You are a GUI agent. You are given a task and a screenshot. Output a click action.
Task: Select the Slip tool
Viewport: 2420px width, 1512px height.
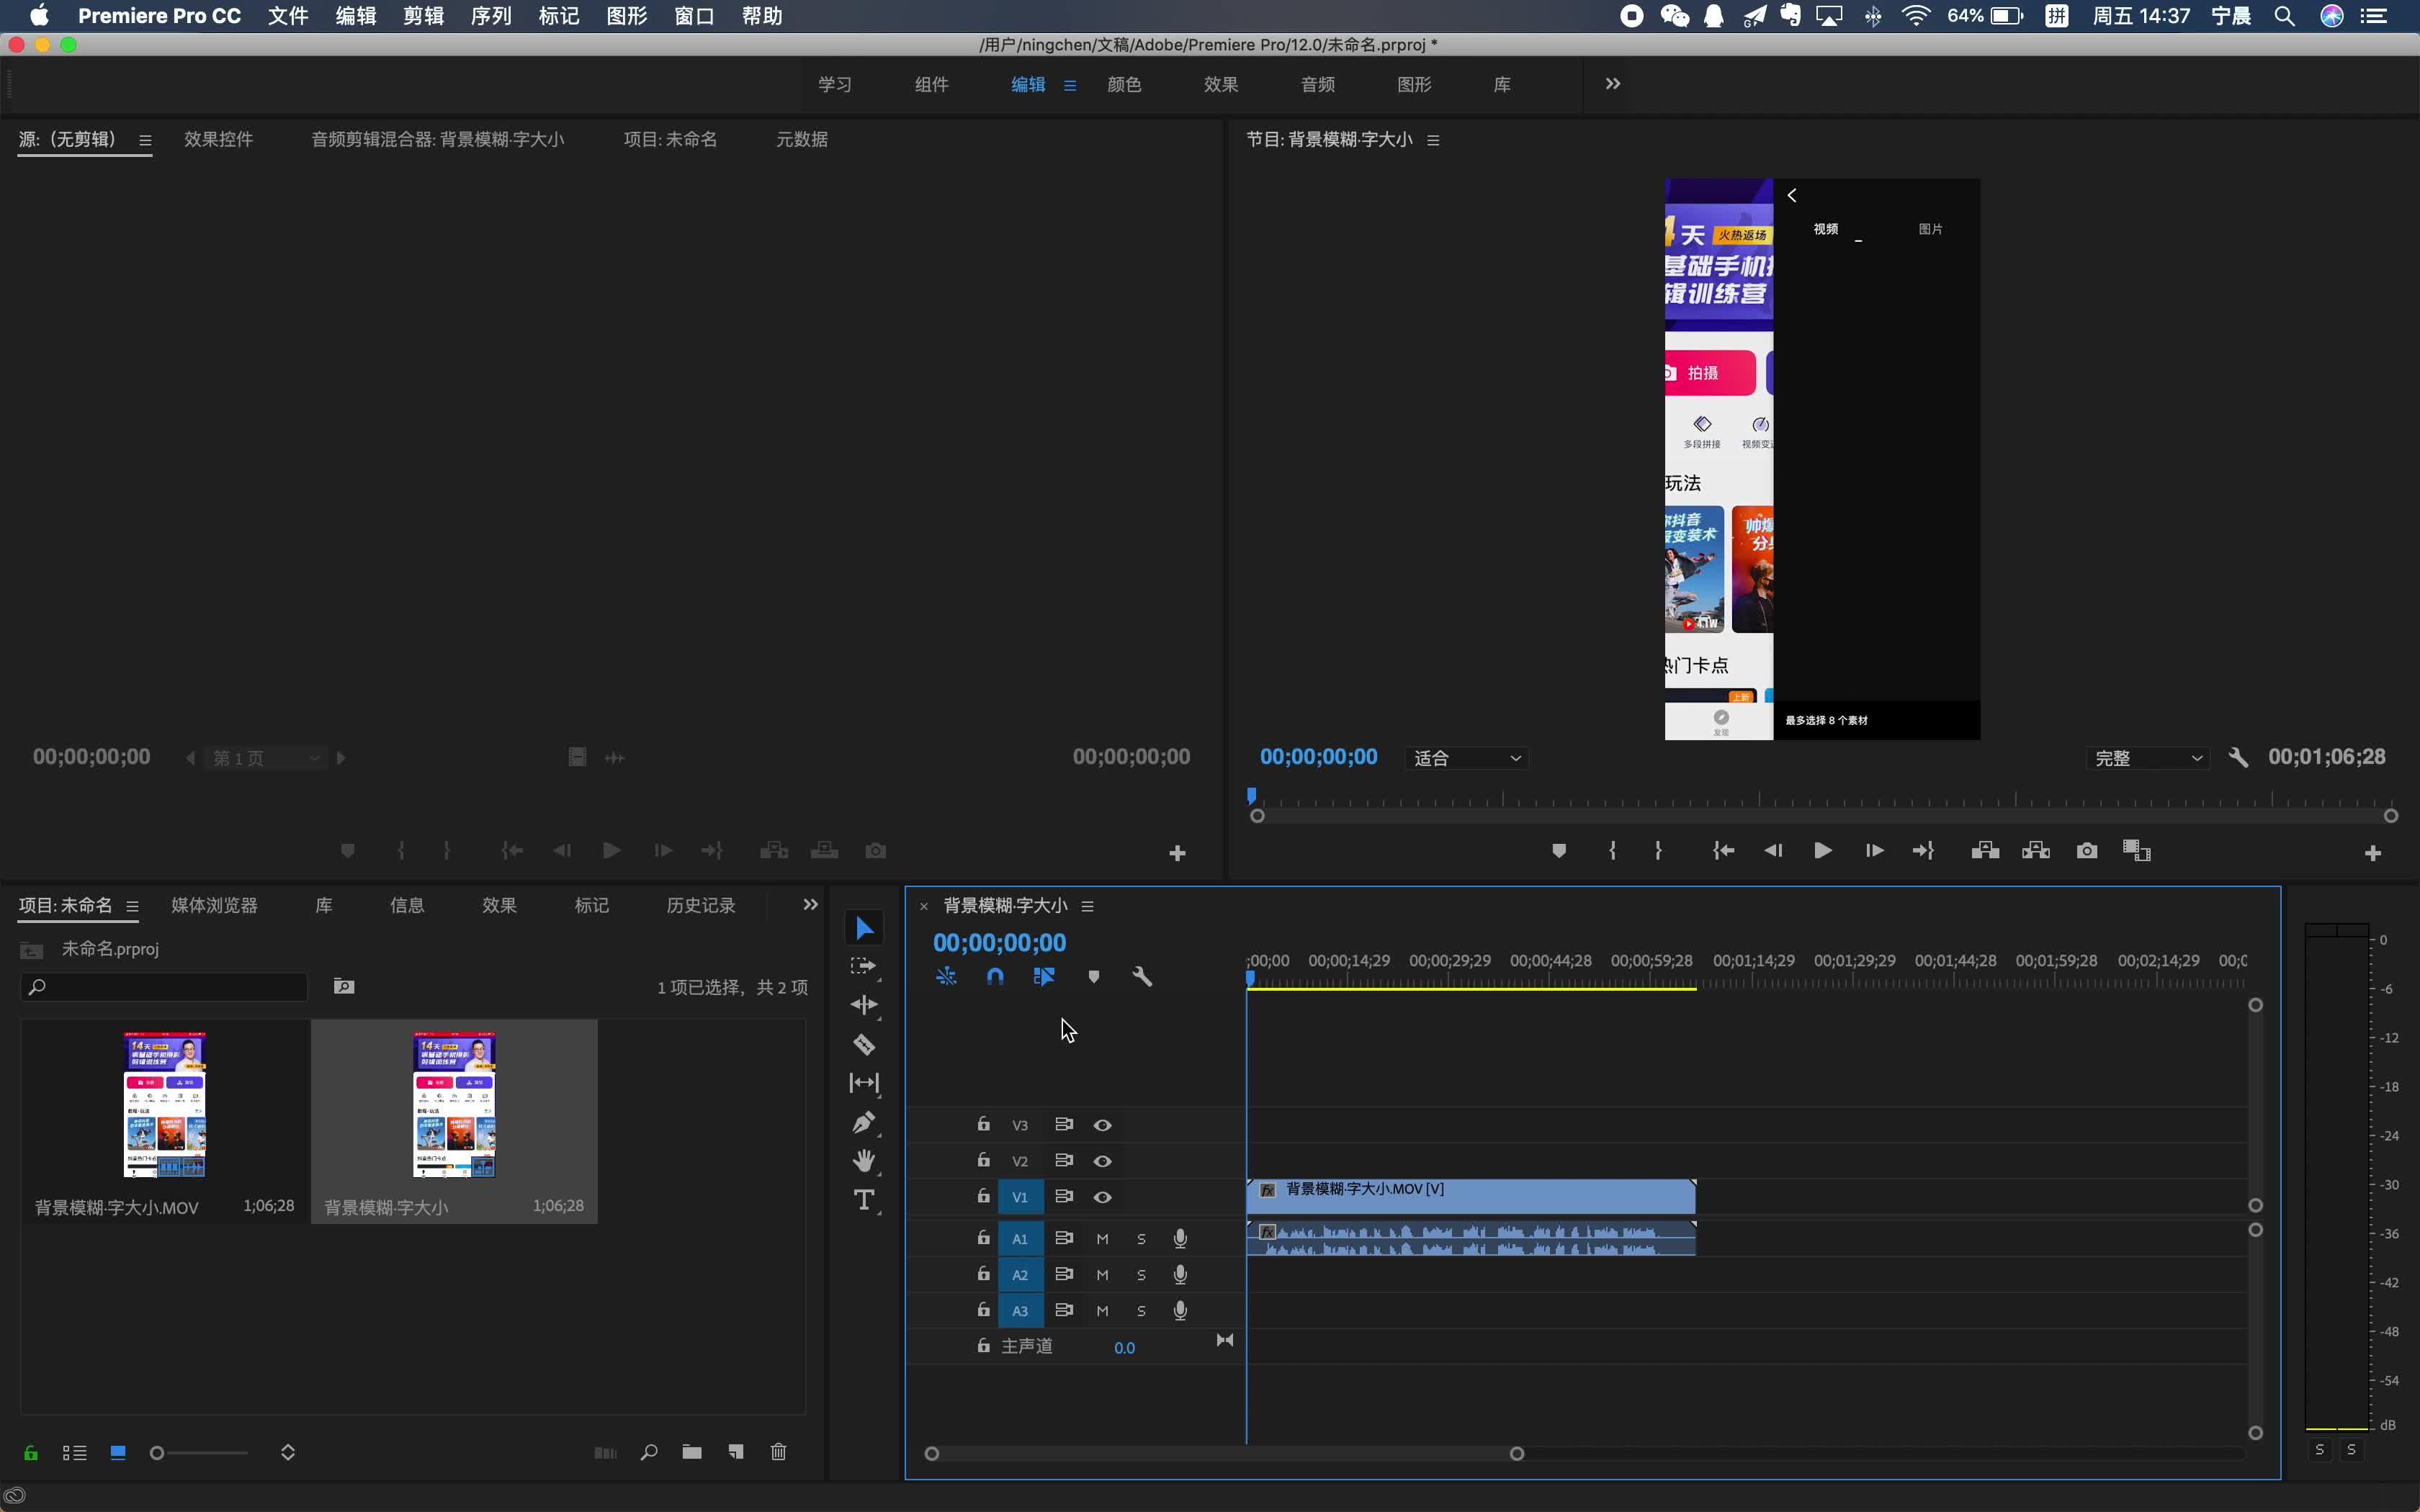(864, 1083)
